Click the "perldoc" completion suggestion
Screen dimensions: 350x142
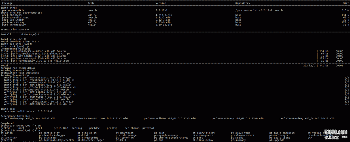[94, 128]
